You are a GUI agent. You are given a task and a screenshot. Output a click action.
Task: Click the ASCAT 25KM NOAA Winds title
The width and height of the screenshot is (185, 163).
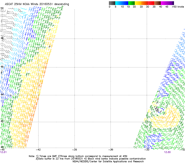(37, 4)
